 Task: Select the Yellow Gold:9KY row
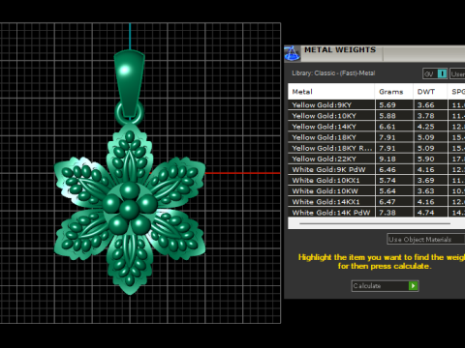click(377, 104)
